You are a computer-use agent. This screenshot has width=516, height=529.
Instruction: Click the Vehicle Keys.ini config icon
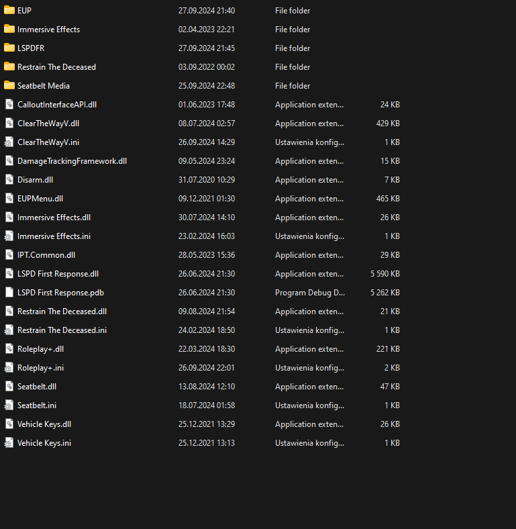(9, 443)
